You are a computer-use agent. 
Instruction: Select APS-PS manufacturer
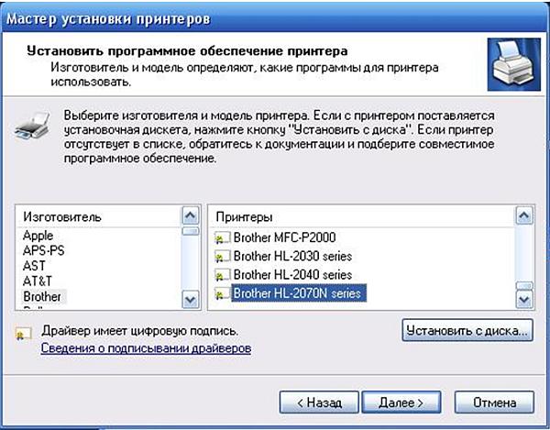pos(44,250)
